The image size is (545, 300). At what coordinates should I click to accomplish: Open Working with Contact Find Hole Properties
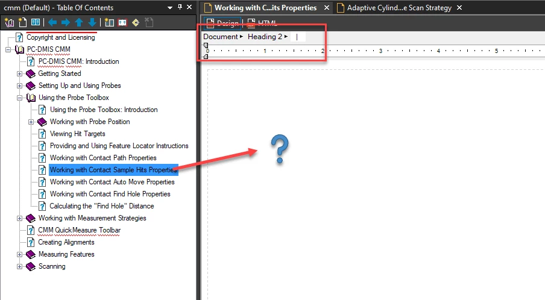point(110,194)
